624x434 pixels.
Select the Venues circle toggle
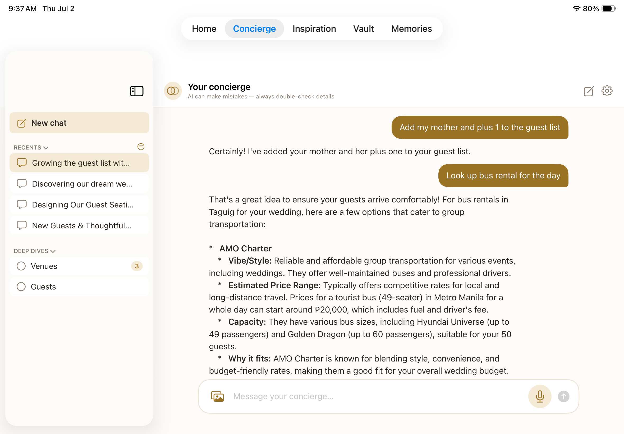click(x=21, y=266)
